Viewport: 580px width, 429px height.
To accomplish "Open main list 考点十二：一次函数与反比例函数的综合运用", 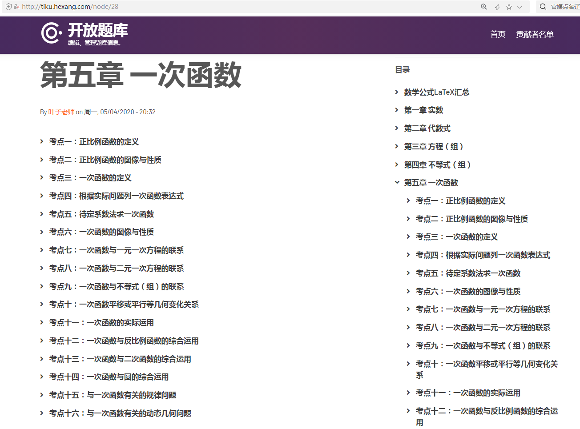I will [124, 341].
